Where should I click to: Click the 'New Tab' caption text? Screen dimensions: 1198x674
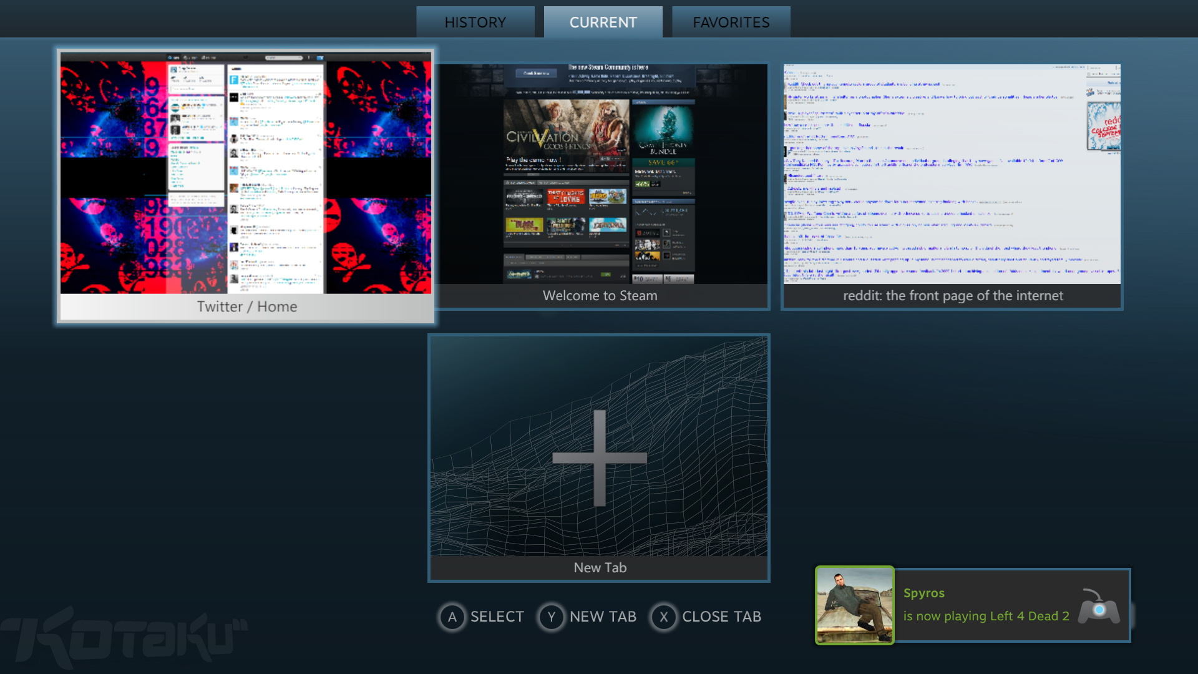point(600,568)
